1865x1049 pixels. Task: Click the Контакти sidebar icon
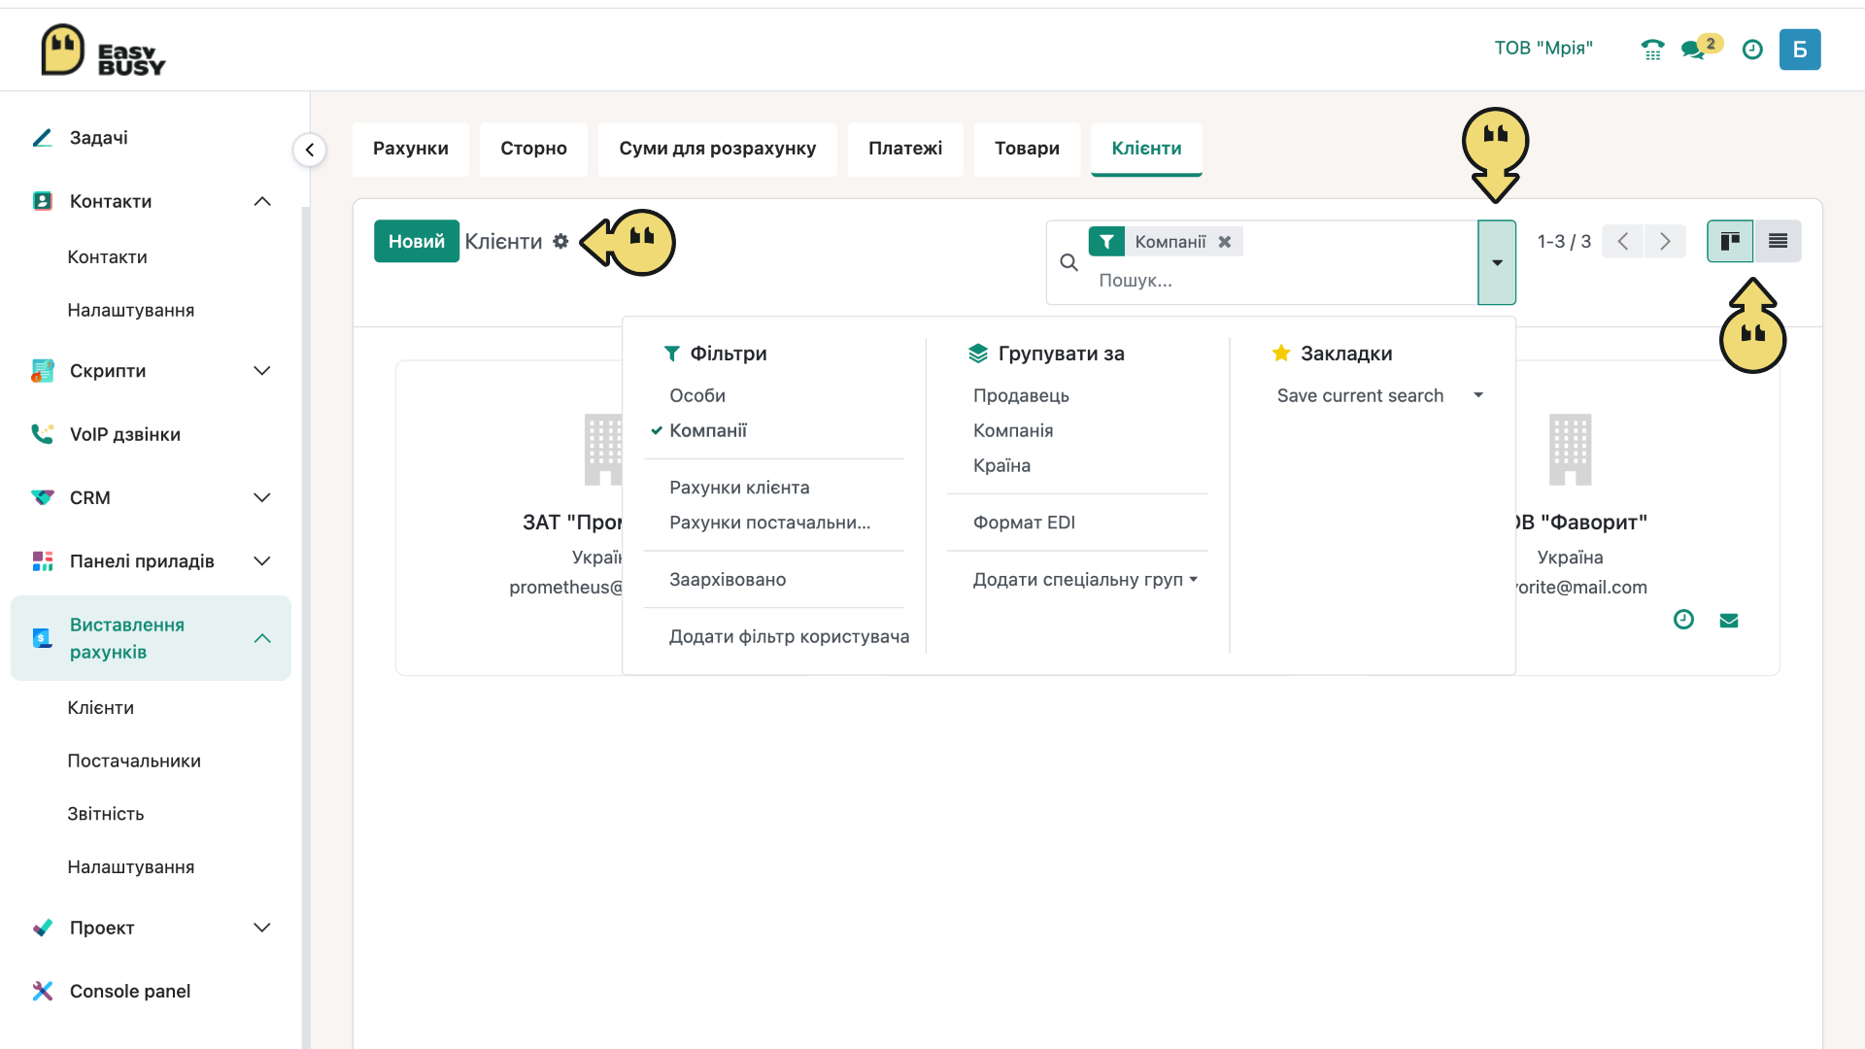(43, 201)
